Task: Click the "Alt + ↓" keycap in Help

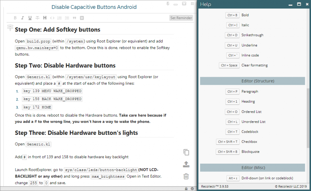Action: click(x=233, y=178)
